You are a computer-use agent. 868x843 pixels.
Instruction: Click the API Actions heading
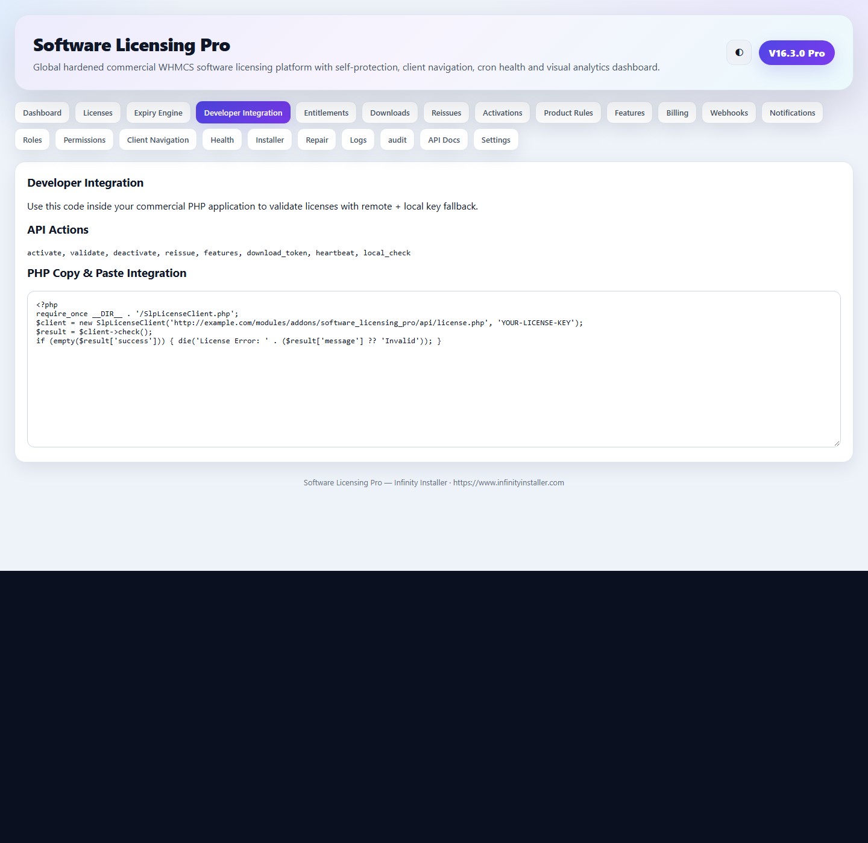click(x=58, y=230)
